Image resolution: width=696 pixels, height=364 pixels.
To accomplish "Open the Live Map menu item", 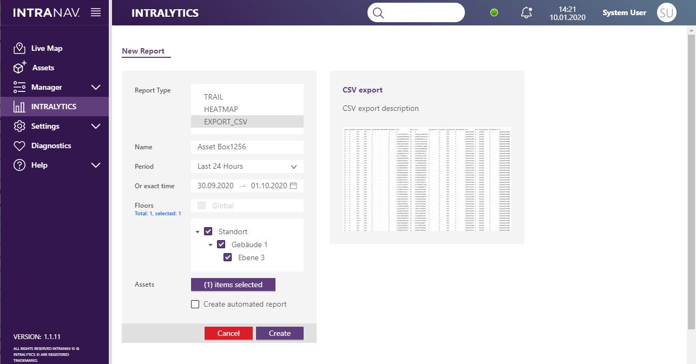I will tap(54, 48).
